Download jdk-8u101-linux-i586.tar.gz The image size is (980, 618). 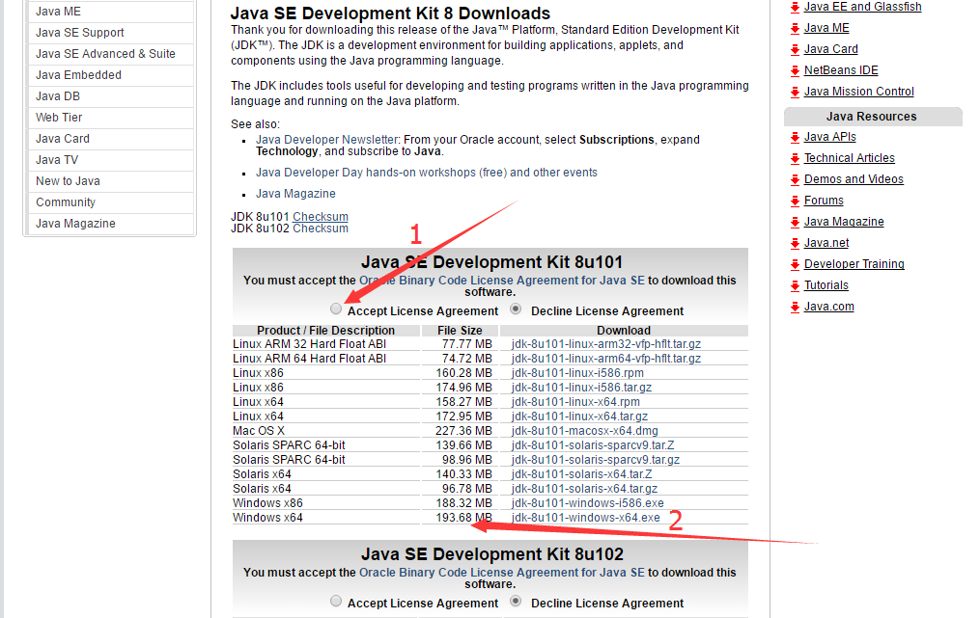coord(581,387)
